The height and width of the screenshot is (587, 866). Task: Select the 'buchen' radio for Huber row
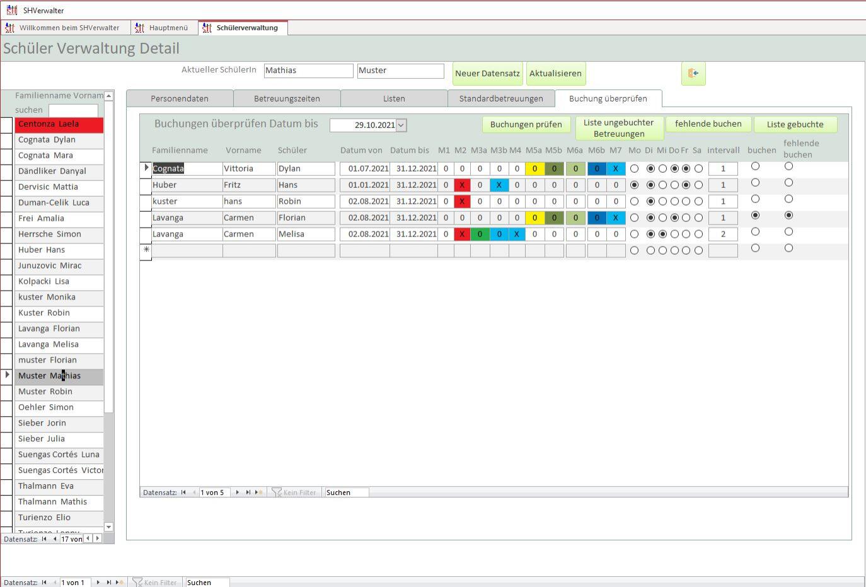coord(755,183)
